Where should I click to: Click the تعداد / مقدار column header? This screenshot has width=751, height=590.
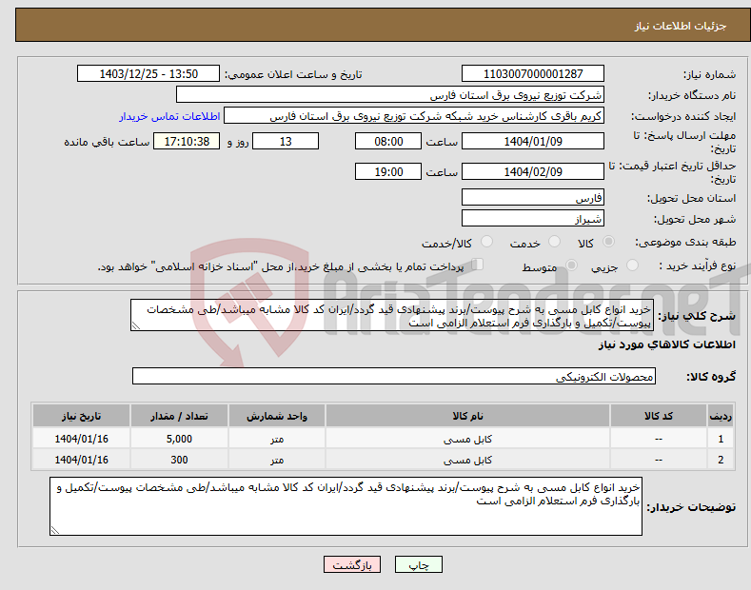point(179,416)
